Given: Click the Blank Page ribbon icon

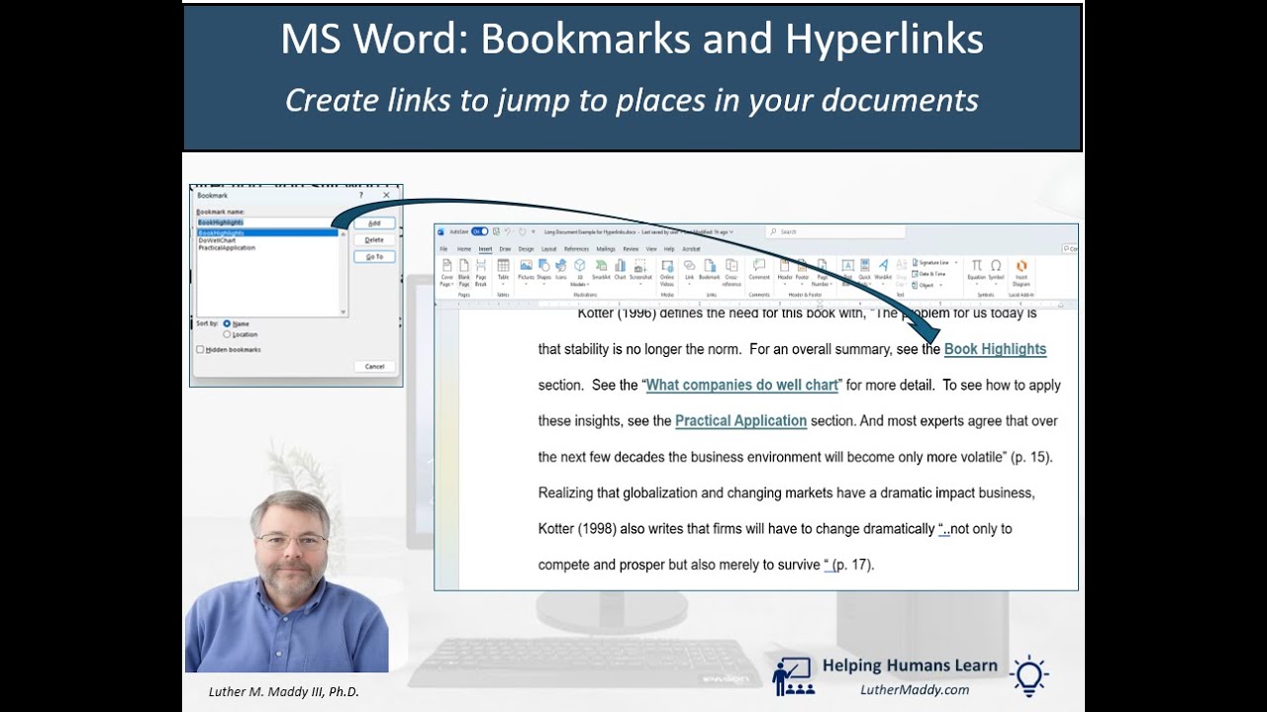Looking at the screenshot, I should click(464, 271).
